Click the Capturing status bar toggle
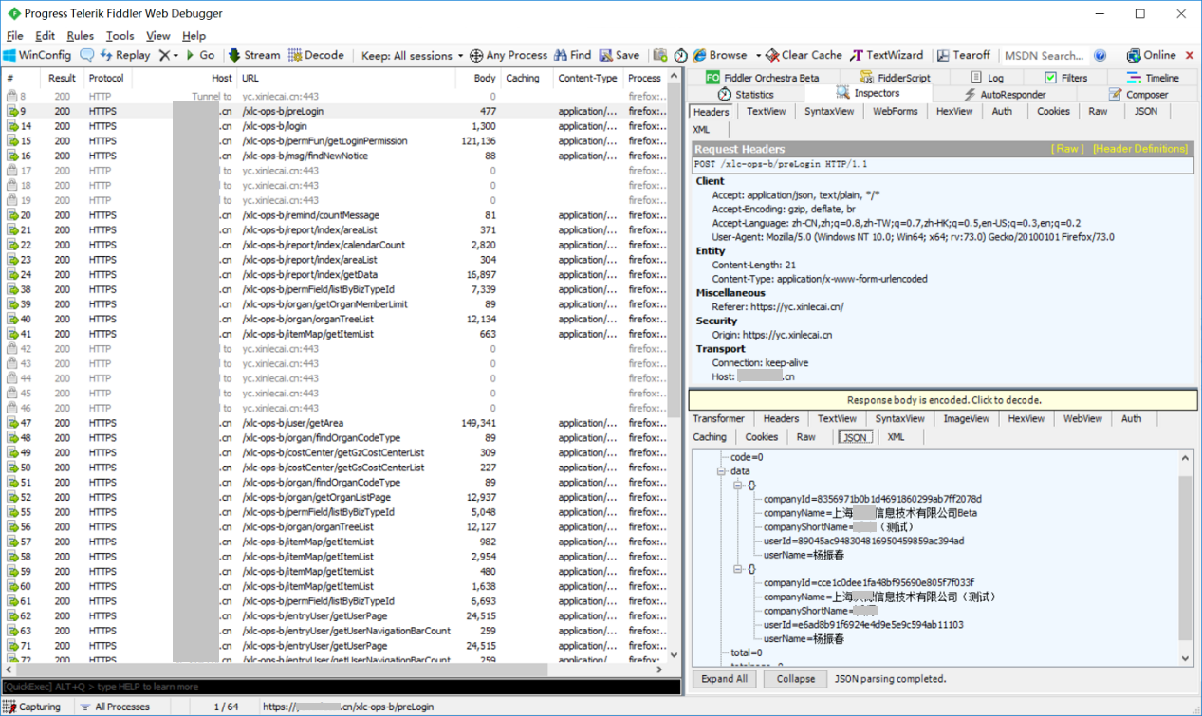The image size is (1202, 716). coord(32,707)
